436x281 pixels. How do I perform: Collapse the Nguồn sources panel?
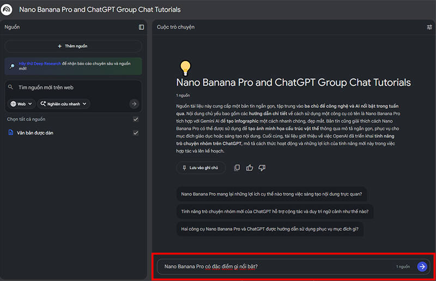coord(142,27)
